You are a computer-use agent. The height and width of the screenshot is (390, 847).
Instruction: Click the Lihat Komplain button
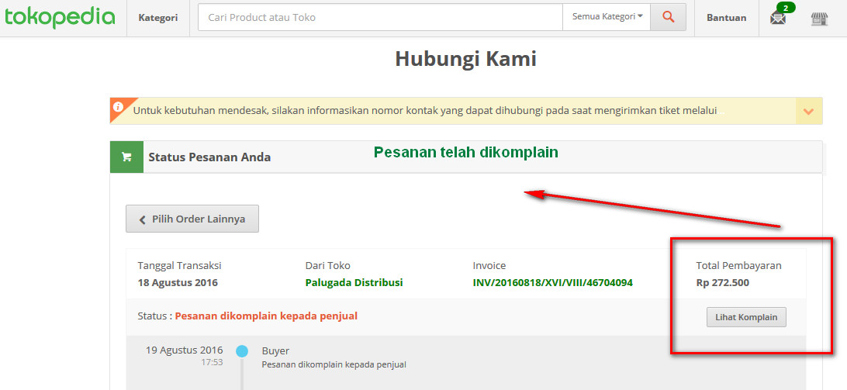tap(746, 317)
